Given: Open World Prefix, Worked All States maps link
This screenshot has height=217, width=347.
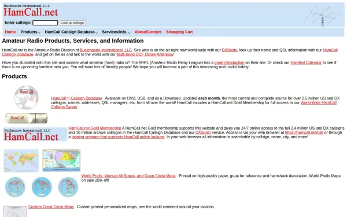Looking at the screenshot, I should pyautogui.click(x=128, y=176).
